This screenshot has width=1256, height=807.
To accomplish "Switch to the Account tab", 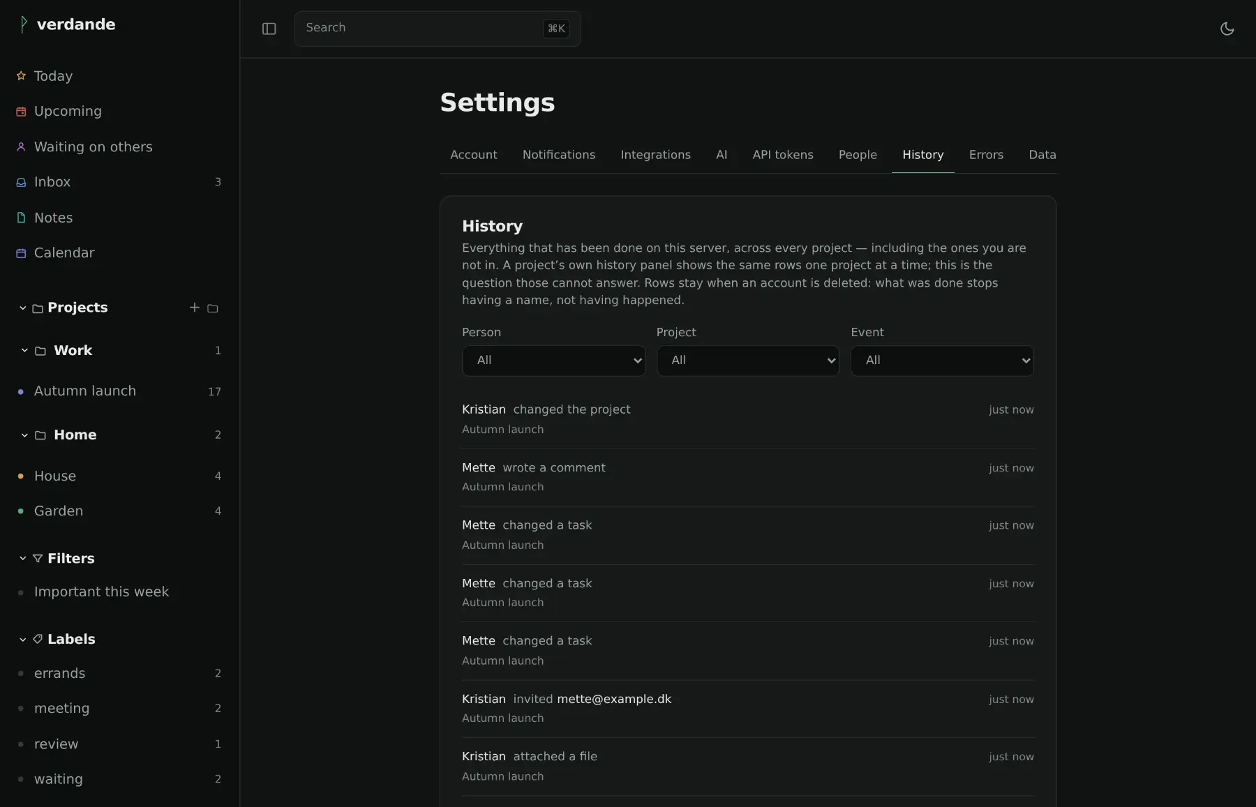I will (x=474, y=155).
